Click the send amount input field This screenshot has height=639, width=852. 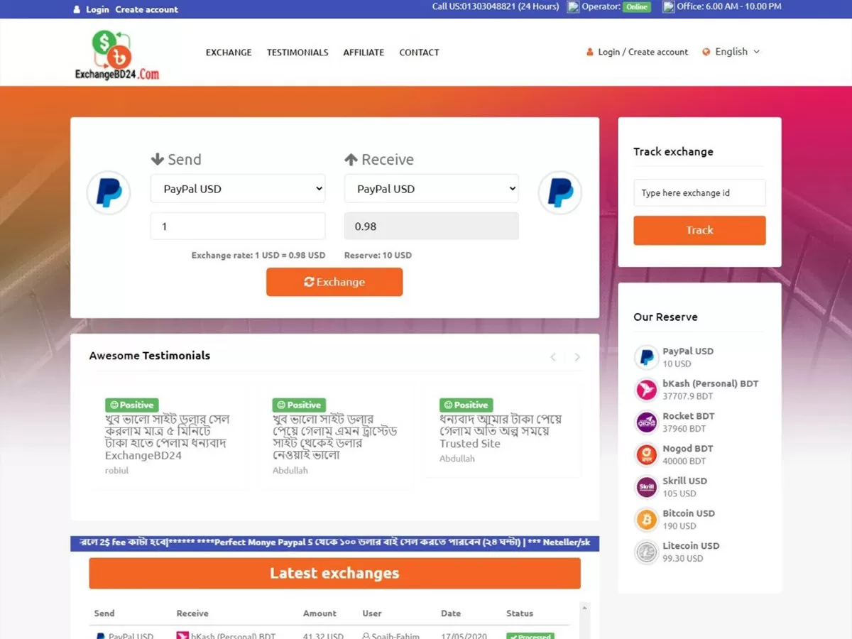tap(238, 226)
